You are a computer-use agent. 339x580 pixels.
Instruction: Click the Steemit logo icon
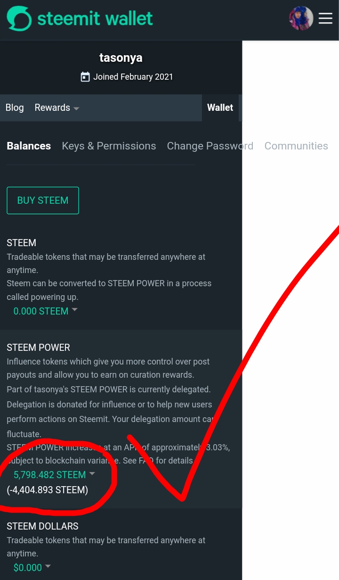tap(19, 19)
